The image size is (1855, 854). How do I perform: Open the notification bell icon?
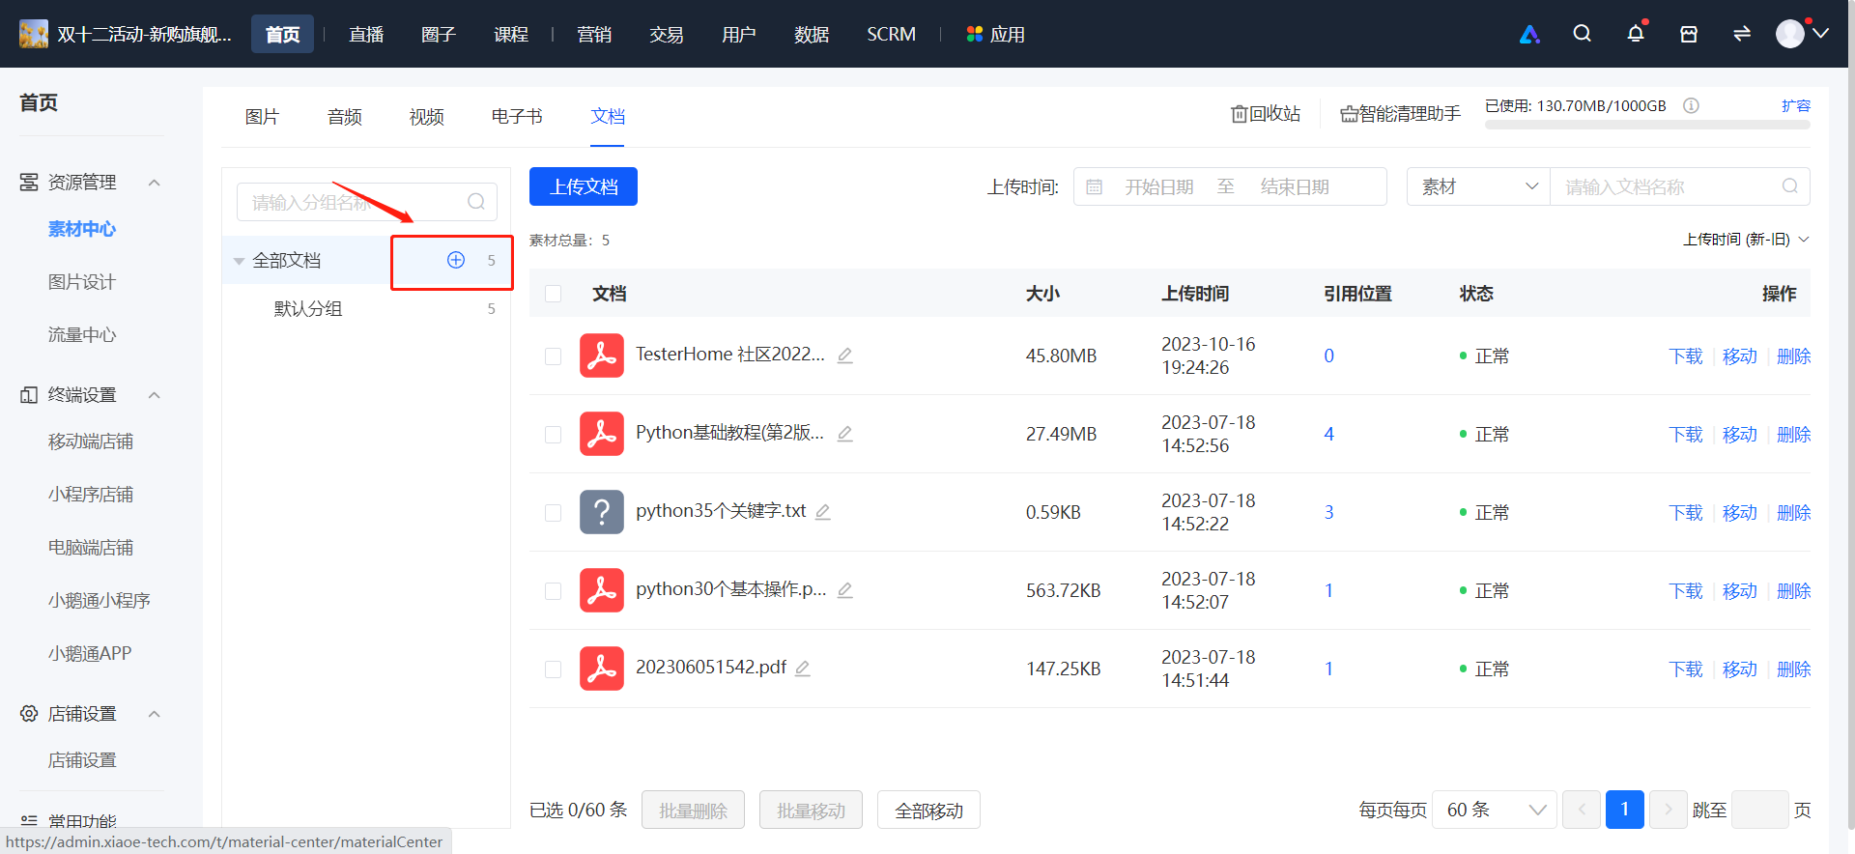coord(1636,34)
